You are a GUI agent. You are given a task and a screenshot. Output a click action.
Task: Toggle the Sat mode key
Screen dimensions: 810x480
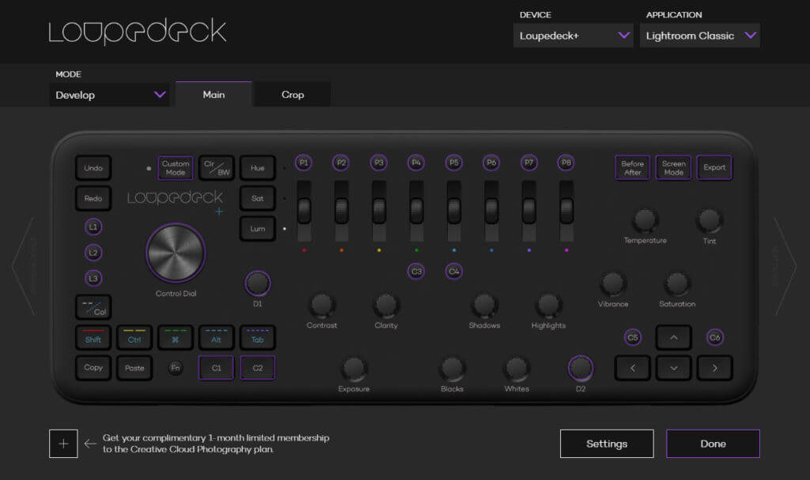coord(257,198)
